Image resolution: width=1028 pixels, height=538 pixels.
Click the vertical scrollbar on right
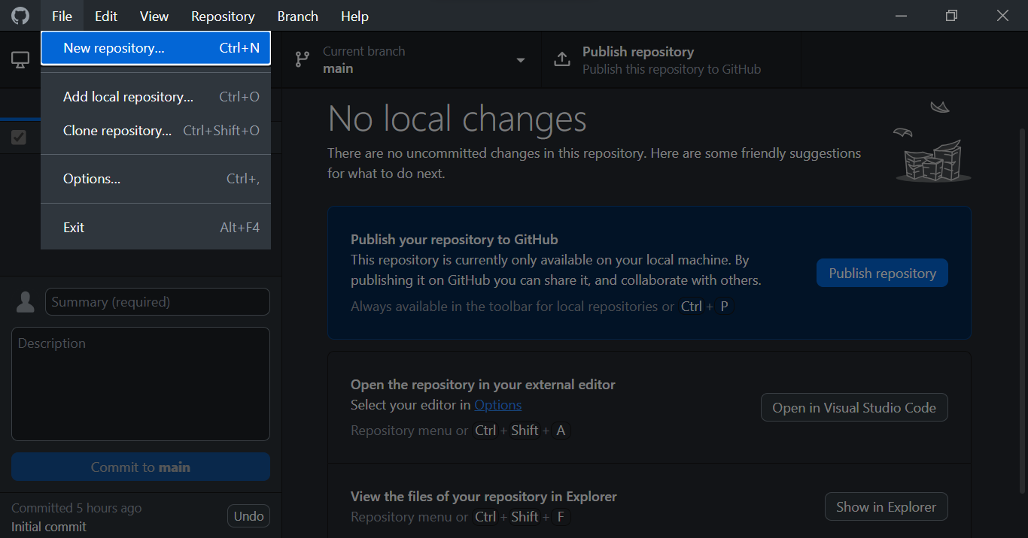[x=1021, y=301]
